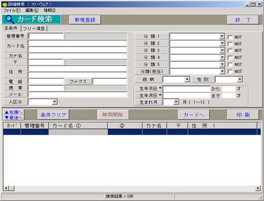Screen dimensions: 264x201
Task: Click the 印刷 button
Action: coord(243,115)
